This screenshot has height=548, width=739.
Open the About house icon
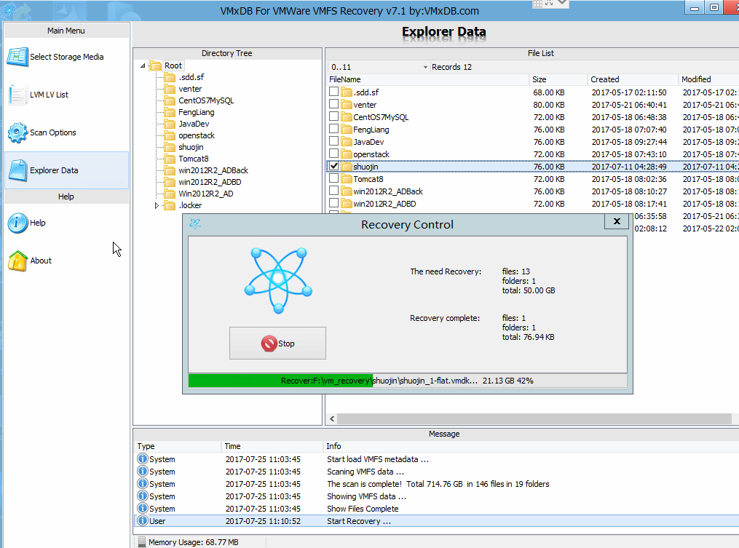coord(17,261)
